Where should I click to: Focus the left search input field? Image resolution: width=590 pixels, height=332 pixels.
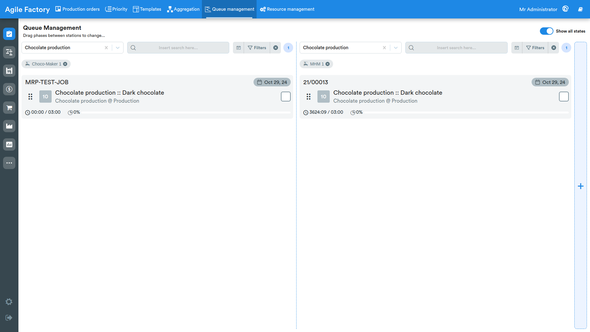point(178,48)
